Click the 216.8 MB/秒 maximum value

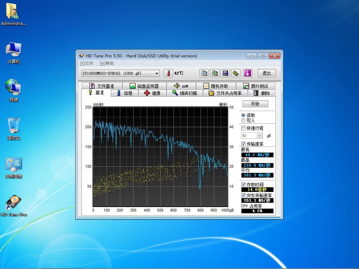click(x=257, y=165)
